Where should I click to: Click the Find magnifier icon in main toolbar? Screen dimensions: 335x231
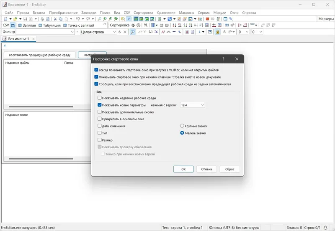pos(99,19)
